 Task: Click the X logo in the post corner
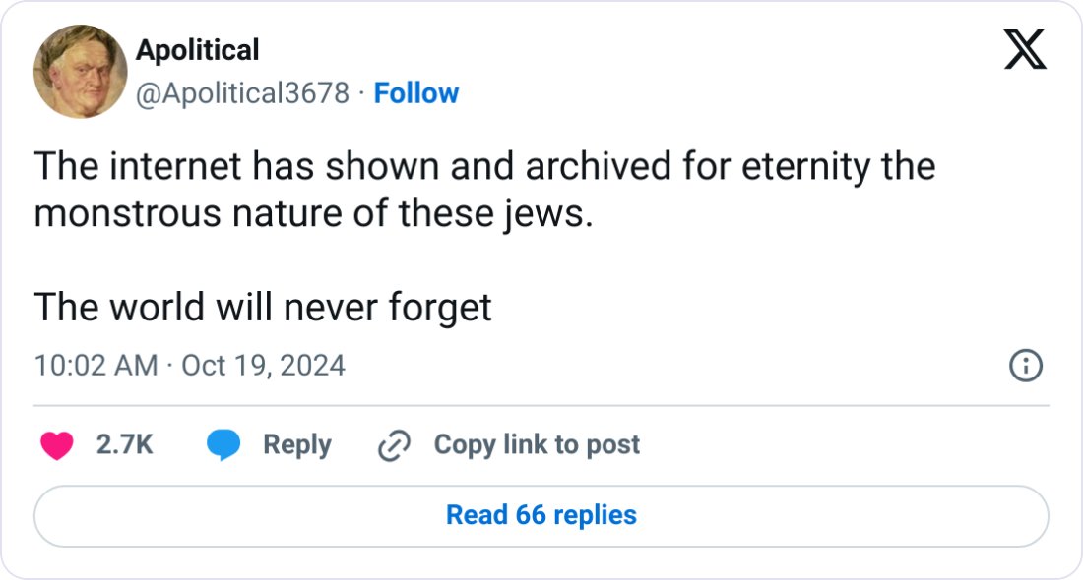1025,49
